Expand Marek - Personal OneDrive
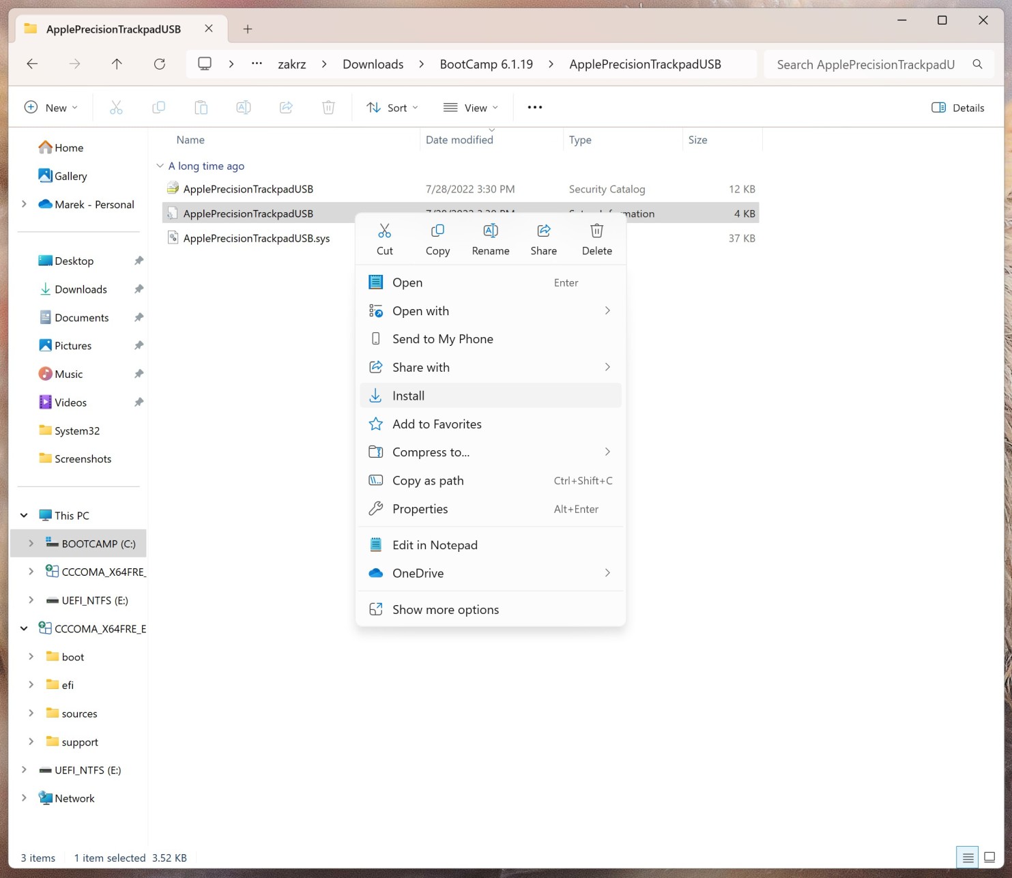The height and width of the screenshot is (878, 1012). pyautogui.click(x=25, y=205)
